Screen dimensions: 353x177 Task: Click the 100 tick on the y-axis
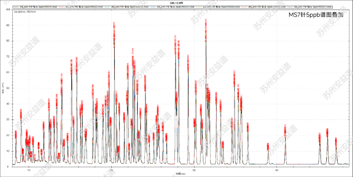[7, 9]
